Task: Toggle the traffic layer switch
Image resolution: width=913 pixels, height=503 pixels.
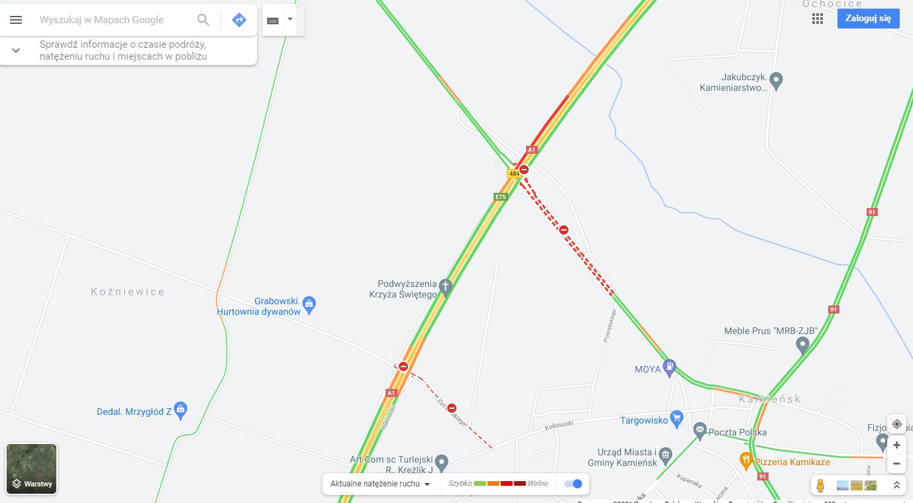Action: pyautogui.click(x=573, y=484)
